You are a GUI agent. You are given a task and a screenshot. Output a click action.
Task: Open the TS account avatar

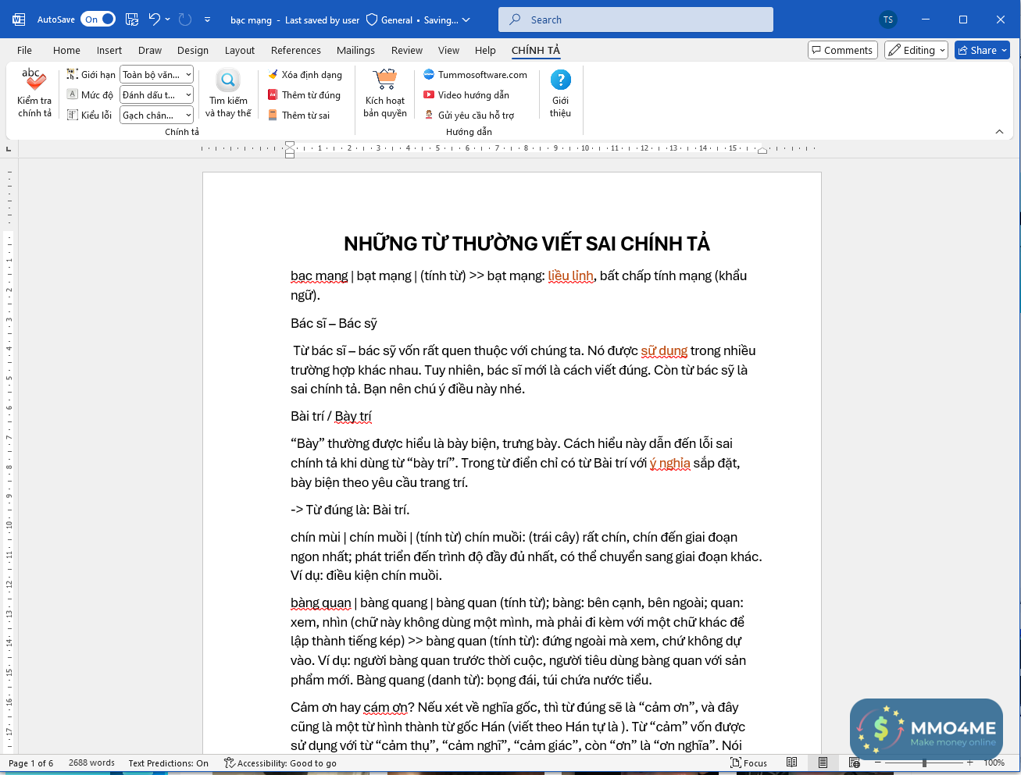tap(888, 20)
